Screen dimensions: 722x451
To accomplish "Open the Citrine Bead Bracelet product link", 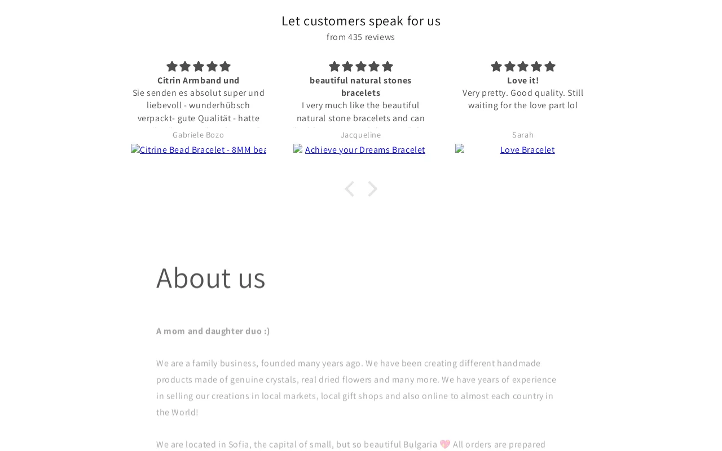I will coord(199,150).
